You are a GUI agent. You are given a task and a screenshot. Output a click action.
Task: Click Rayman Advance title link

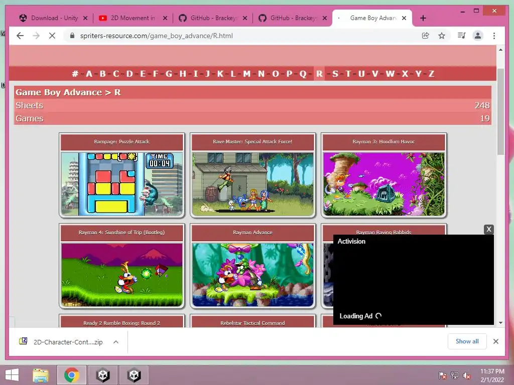pyautogui.click(x=252, y=233)
